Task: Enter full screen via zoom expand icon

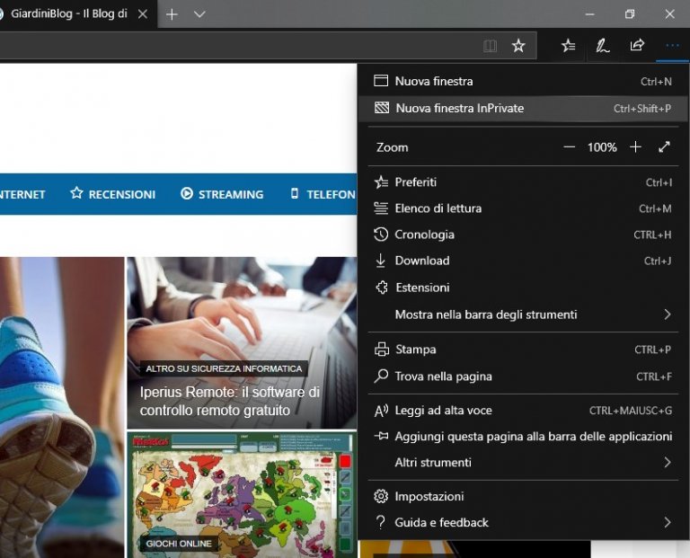Action: pos(665,147)
